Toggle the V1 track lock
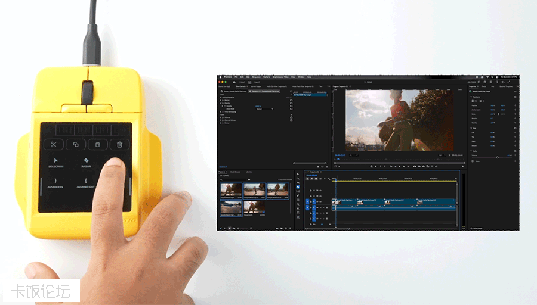Viewport: 537px width, 305px height. coord(311,202)
